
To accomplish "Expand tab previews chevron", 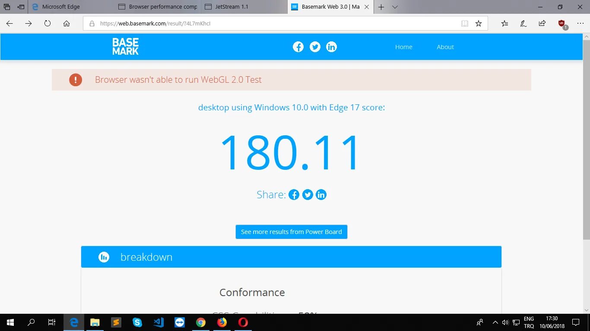I will (x=395, y=7).
